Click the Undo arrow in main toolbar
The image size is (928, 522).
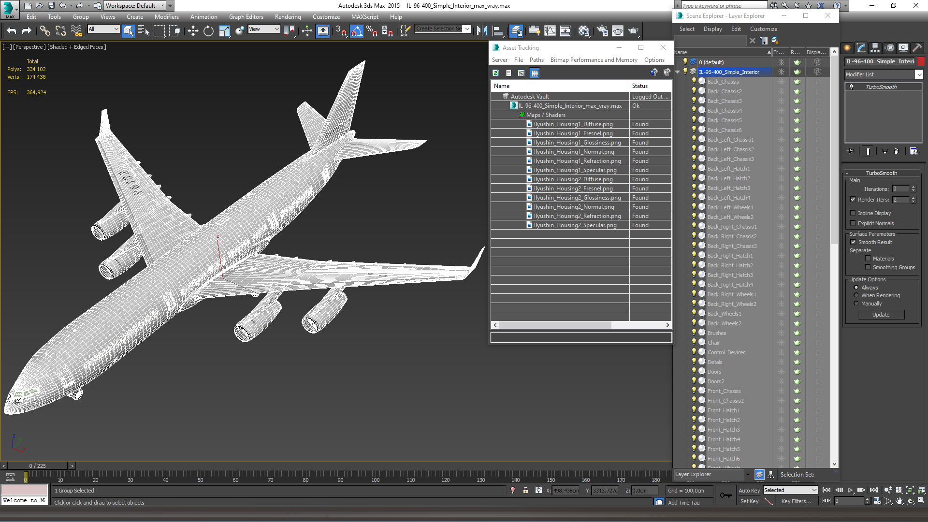(12, 31)
